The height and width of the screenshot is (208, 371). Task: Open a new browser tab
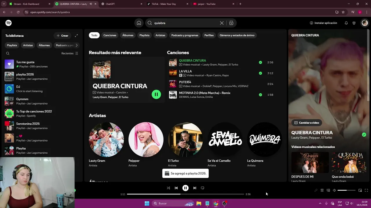[x=240, y=4]
